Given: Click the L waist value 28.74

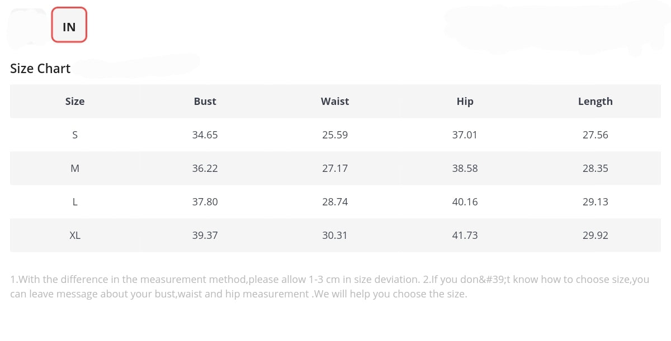Looking at the screenshot, I should 335,202.
